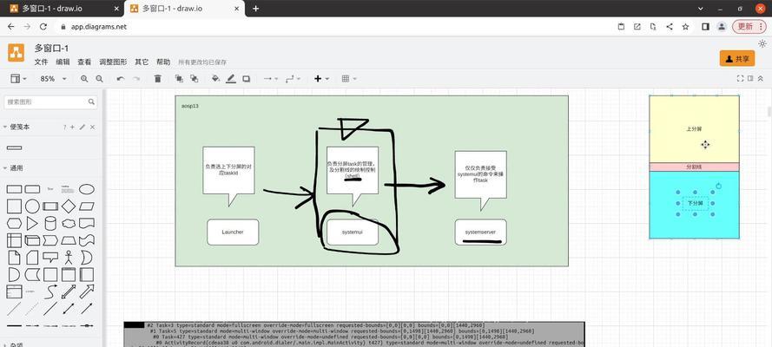
Task: Edit the scratchpad with the pencil icon
Action: (x=82, y=127)
